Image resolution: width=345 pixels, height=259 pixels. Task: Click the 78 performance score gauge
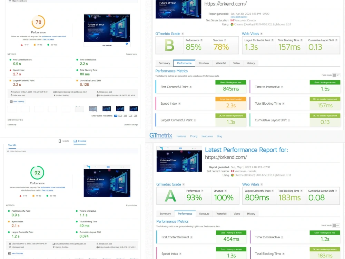[38, 22]
